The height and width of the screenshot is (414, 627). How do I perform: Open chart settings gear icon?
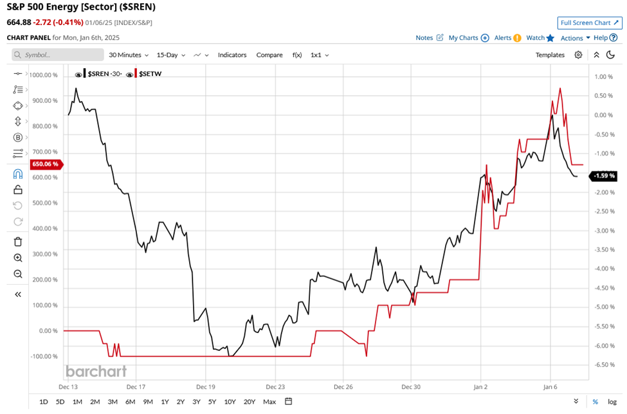click(578, 55)
